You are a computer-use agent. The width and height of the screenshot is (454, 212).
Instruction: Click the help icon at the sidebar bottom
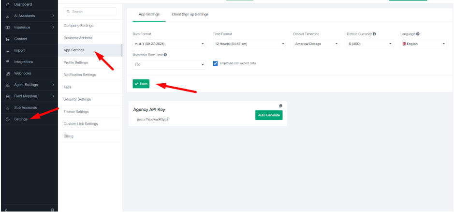coord(52,210)
